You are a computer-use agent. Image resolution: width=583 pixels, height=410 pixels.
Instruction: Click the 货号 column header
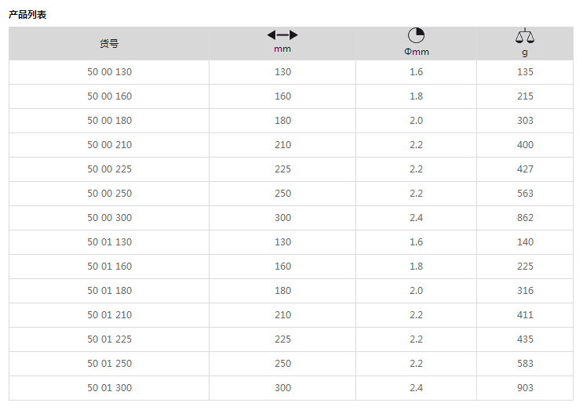click(x=109, y=43)
